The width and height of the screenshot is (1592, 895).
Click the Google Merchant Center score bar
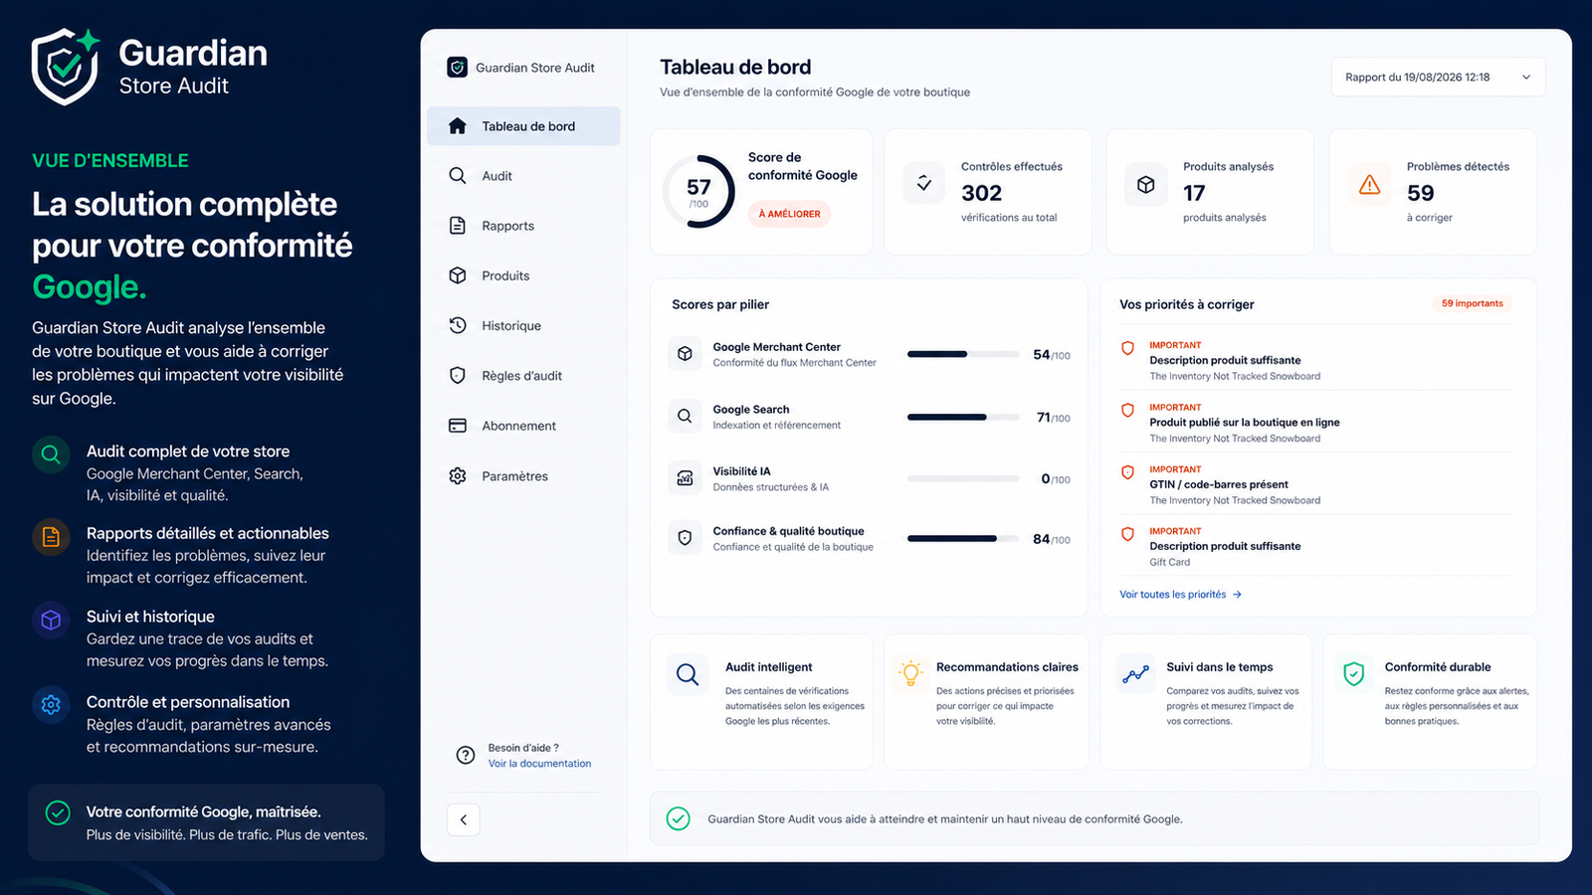point(963,354)
